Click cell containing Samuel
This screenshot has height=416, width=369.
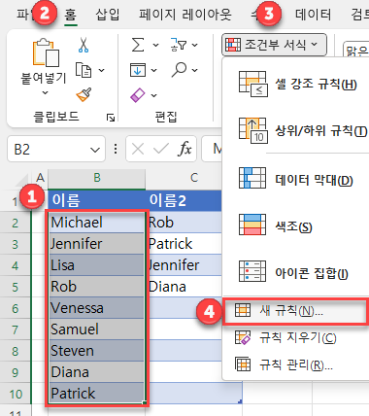pyautogui.click(x=97, y=329)
